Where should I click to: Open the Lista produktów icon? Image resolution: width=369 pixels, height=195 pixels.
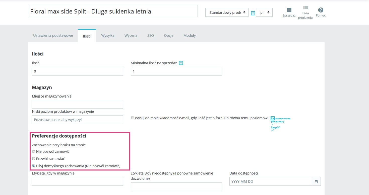(305, 8)
